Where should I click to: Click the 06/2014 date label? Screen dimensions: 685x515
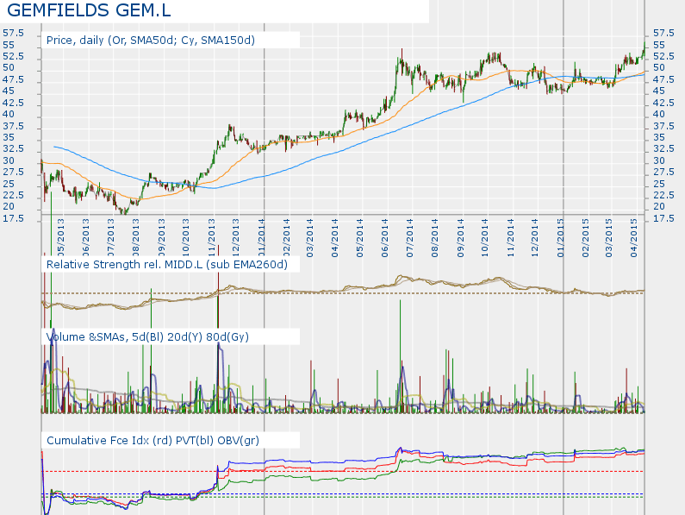coord(385,237)
